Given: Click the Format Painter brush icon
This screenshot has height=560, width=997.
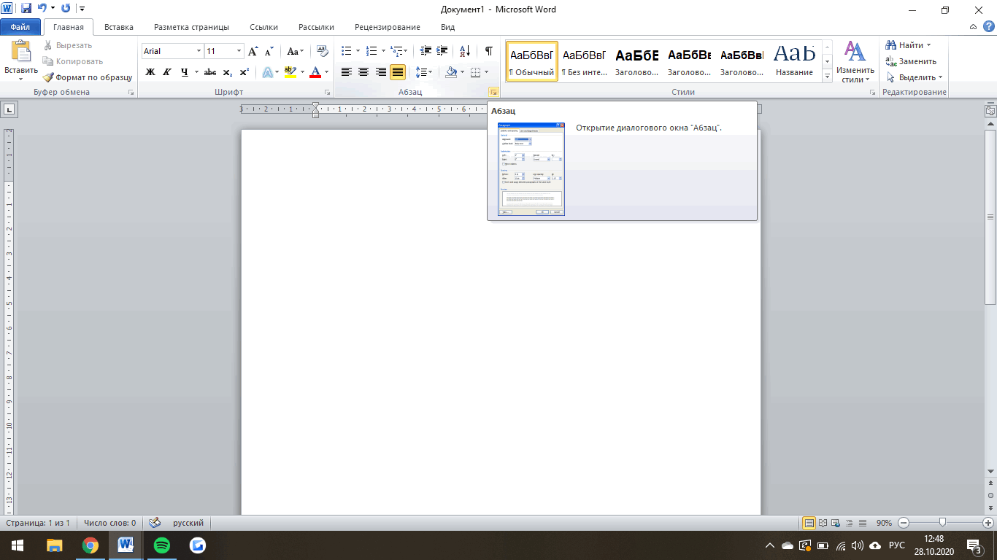Looking at the screenshot, I should [48, 77].
